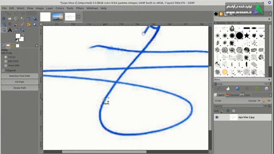Select the Paintbrush tool
Image resolution: width=274 pixels, height=154 pixels.
16,24
